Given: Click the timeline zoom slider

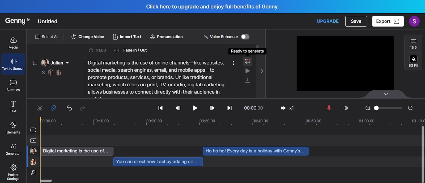Looking at the screenshot, I should click(x=388, y=108).
